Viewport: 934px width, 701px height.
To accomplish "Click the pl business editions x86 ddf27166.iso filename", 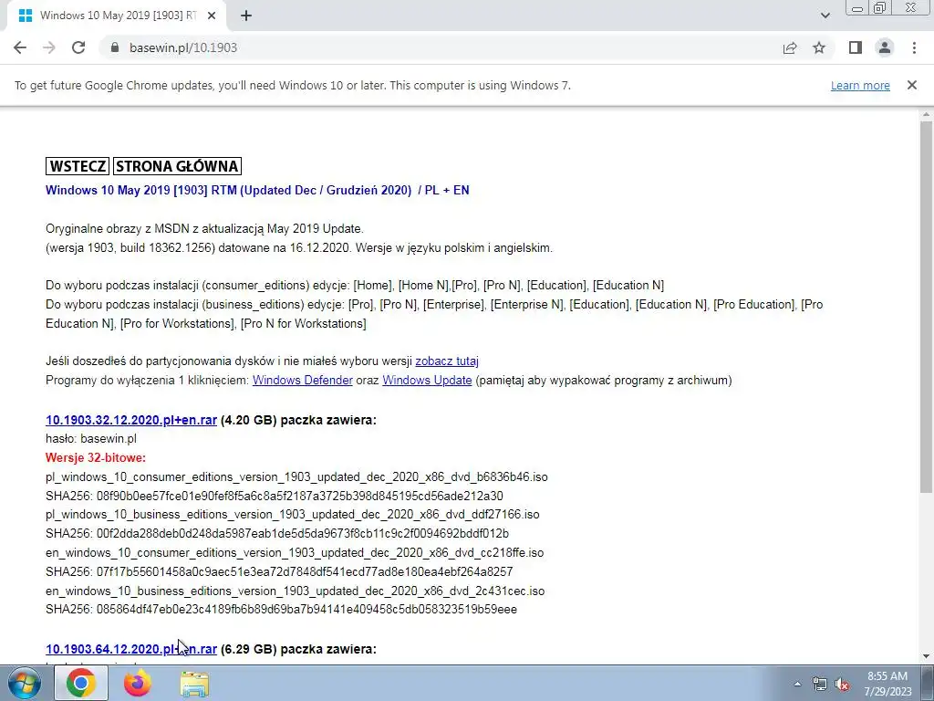I will click(293, 515).
